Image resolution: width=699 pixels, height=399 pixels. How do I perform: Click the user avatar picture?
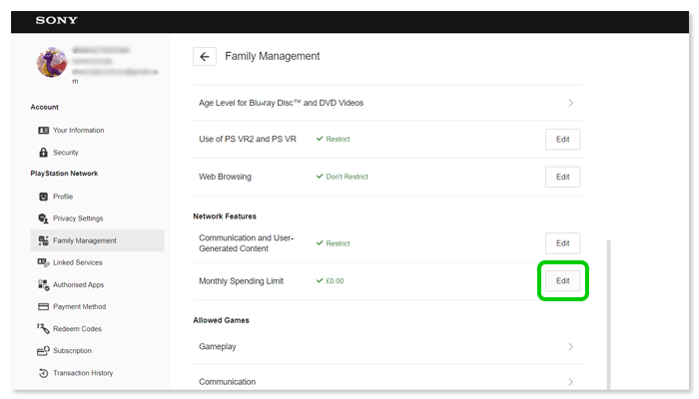(x=52, y=62)
